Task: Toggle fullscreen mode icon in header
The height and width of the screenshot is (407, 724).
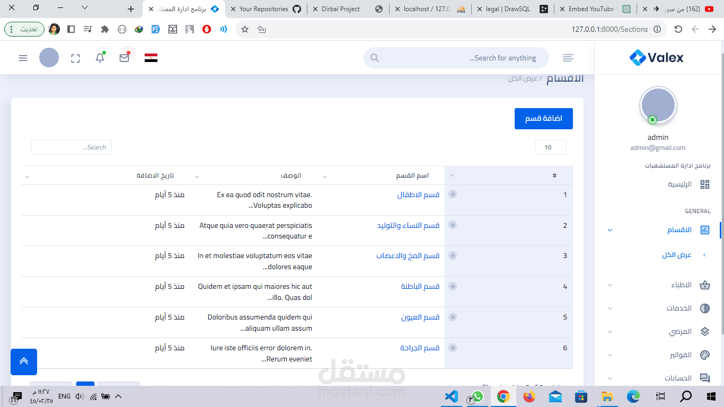Action: (75, 58)
